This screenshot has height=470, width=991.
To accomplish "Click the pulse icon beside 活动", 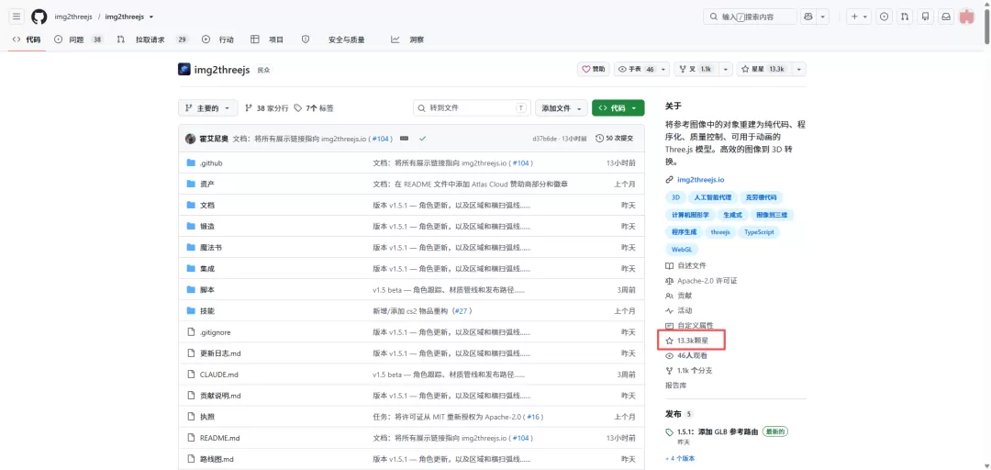I will click(x=669, y=310).
